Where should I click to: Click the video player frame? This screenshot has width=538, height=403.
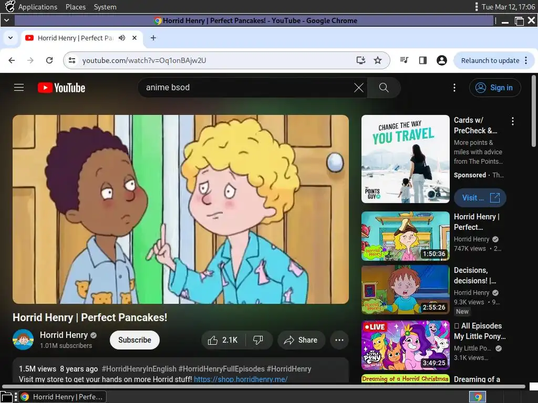pyautogui.click(x=181, y=209)
